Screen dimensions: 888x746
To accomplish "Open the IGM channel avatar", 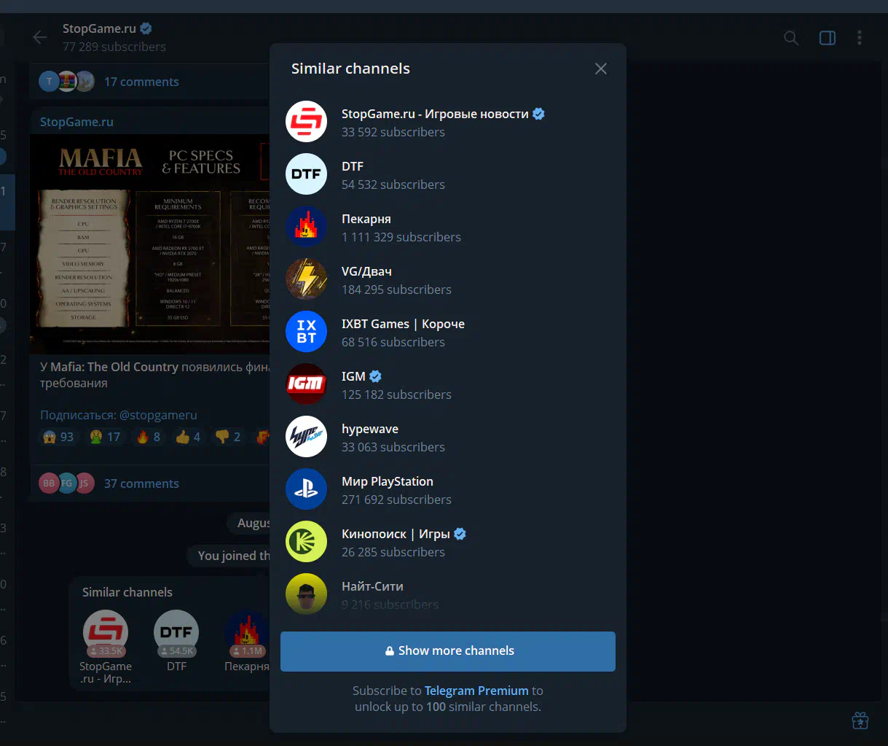I will (x=306, y=384).
